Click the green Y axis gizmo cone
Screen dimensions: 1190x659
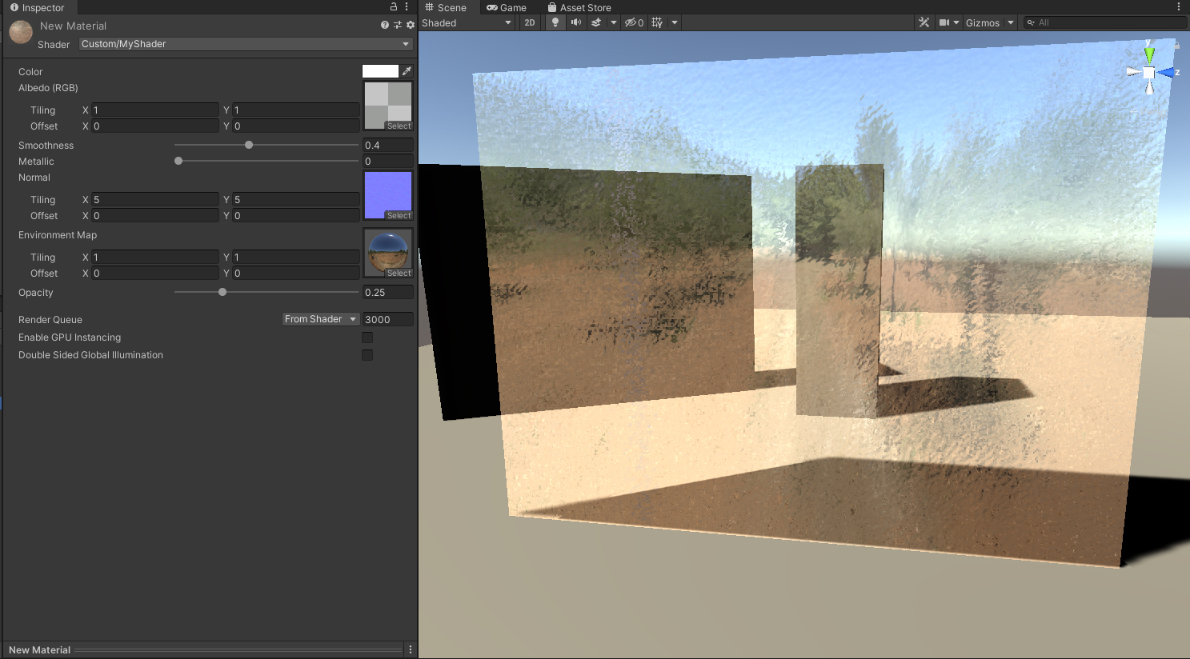[x=1149, y=54]
